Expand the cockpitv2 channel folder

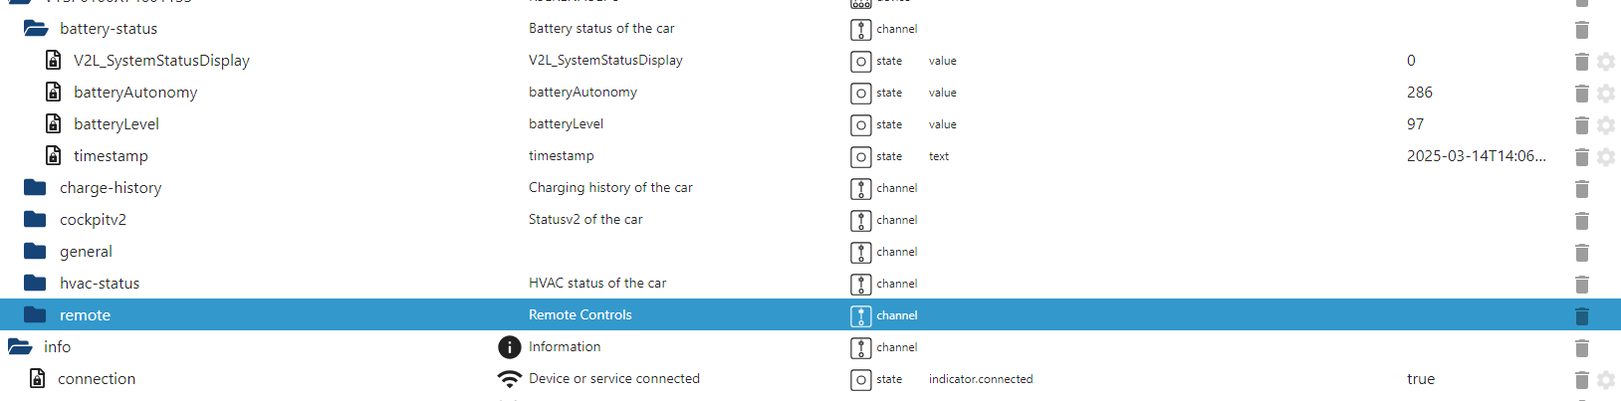(x=36, y=220)
